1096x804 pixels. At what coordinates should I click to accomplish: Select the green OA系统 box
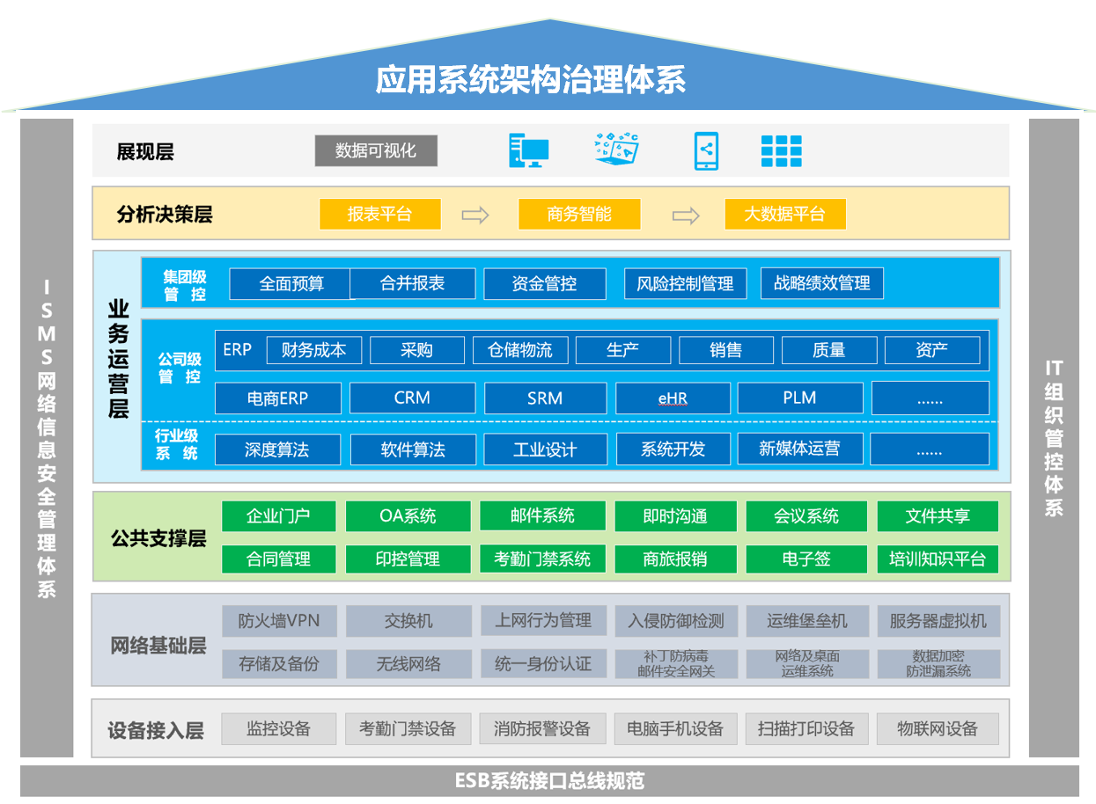(408, 516)
